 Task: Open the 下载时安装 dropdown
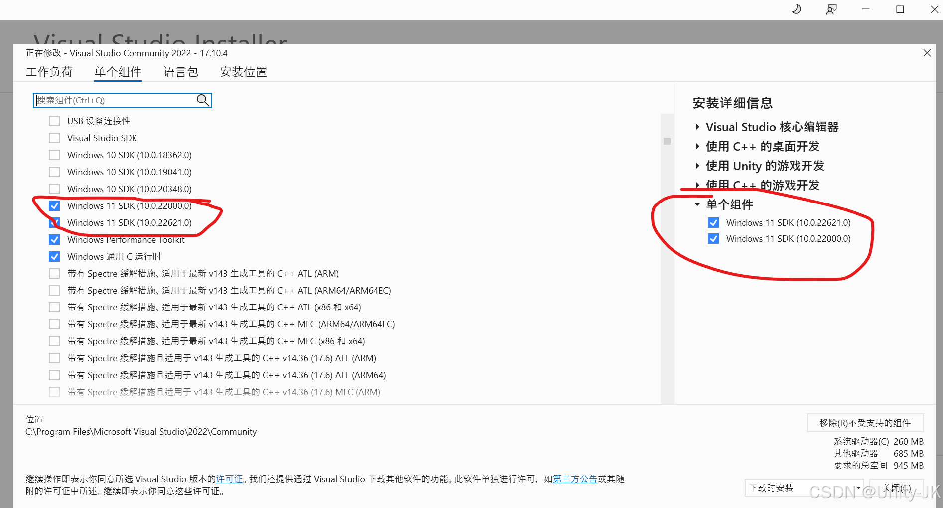tap(805, 488)
